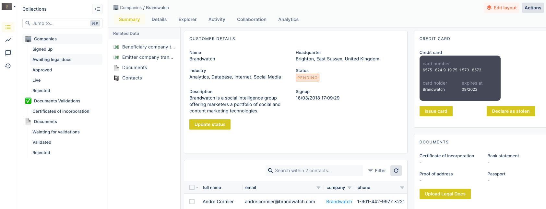
Task: Click the Edit layout button
Action: tap(502, 8)
